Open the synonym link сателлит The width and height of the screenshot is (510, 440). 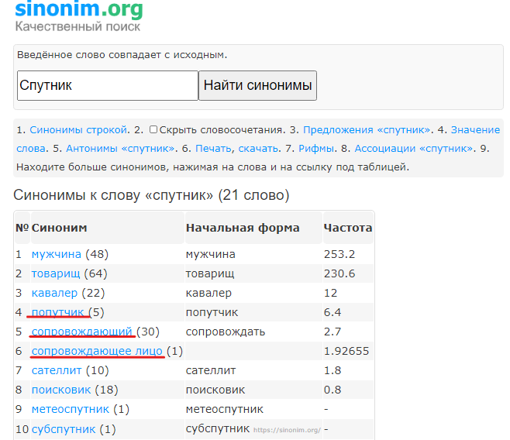57,370
